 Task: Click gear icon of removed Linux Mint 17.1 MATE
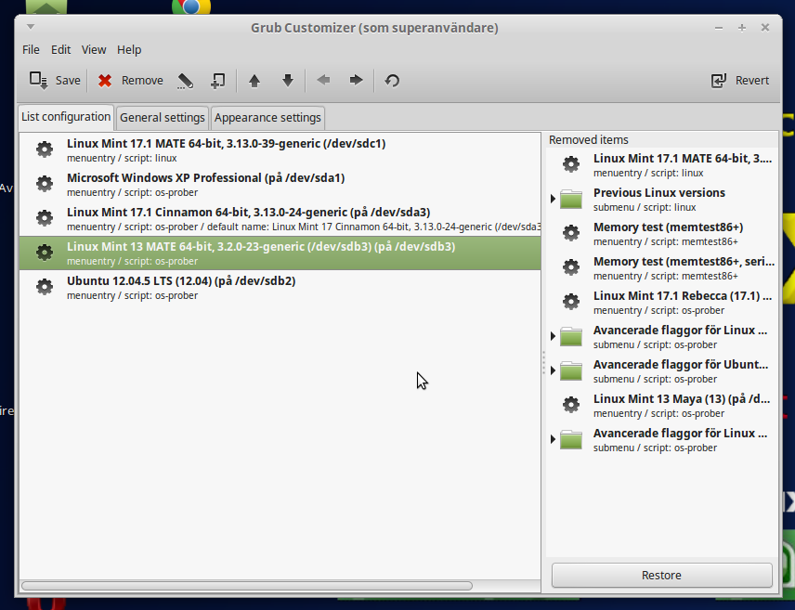[x=571, y=163]
